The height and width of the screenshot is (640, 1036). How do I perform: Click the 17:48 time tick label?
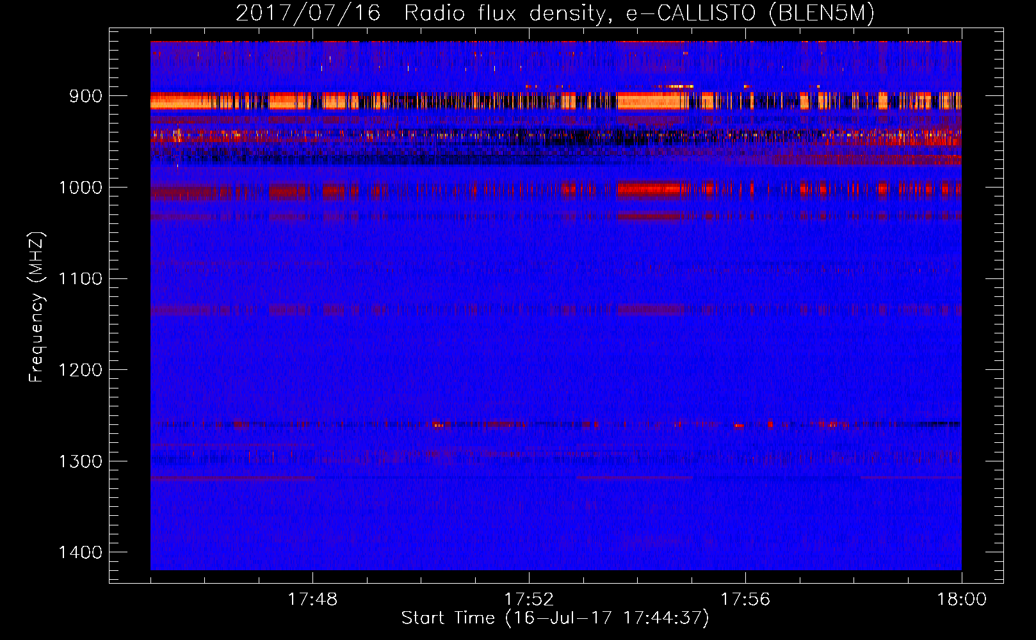click(x=312, y=600)
